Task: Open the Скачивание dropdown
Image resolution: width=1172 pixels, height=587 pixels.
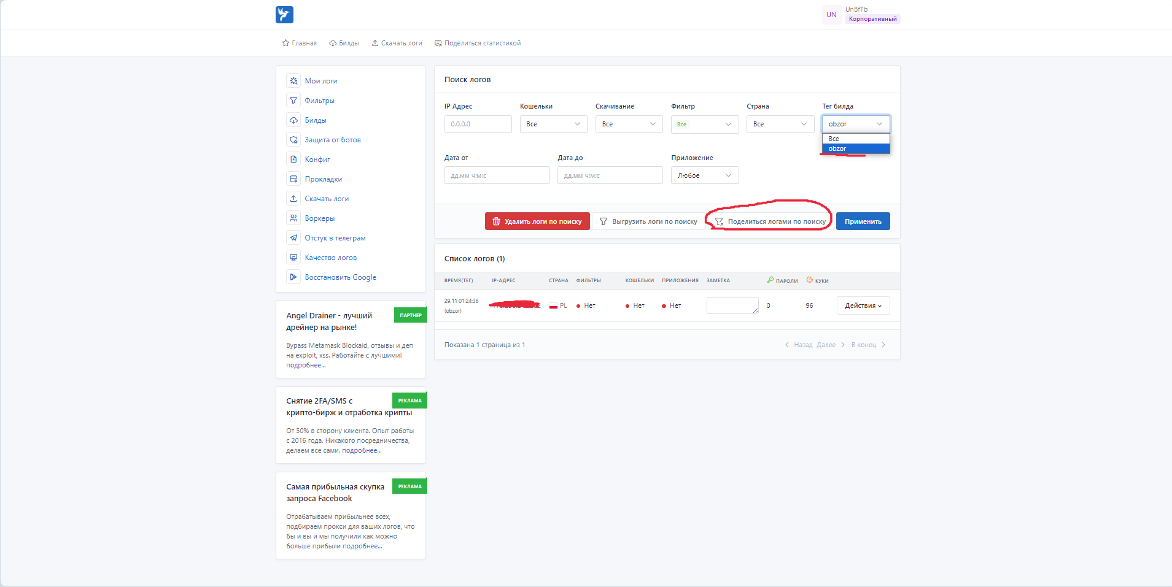Action: (629, 124)
